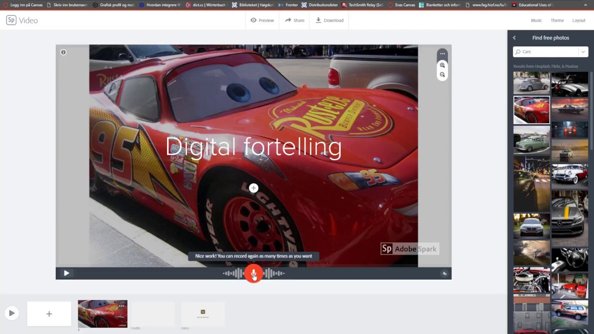594x334 pixels.
Task: Show the slide info icon
Action: (x=64, y=52)
